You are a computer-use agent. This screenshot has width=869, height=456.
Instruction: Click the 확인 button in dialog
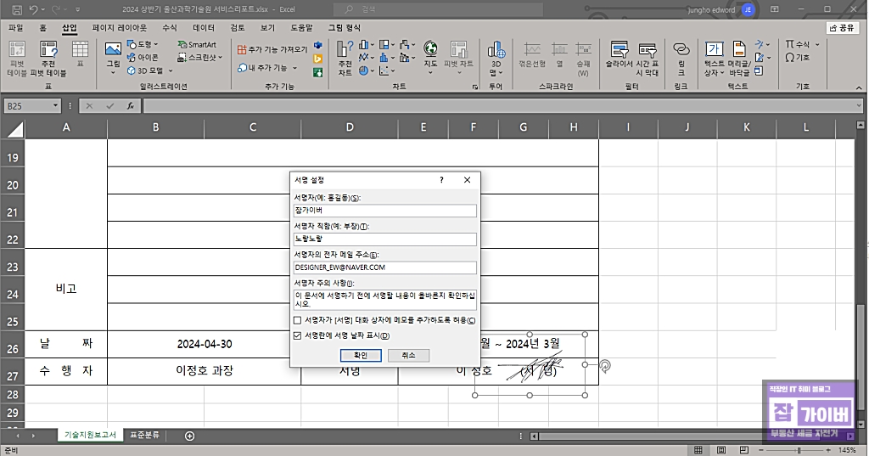(361, 355)
